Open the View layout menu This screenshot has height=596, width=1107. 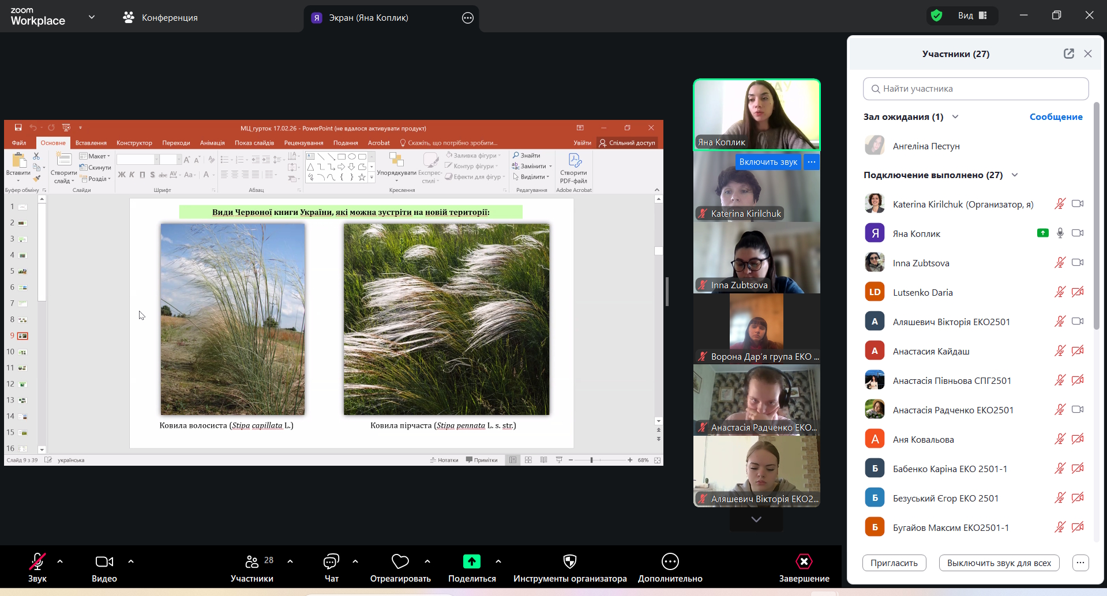click(973, 16)
